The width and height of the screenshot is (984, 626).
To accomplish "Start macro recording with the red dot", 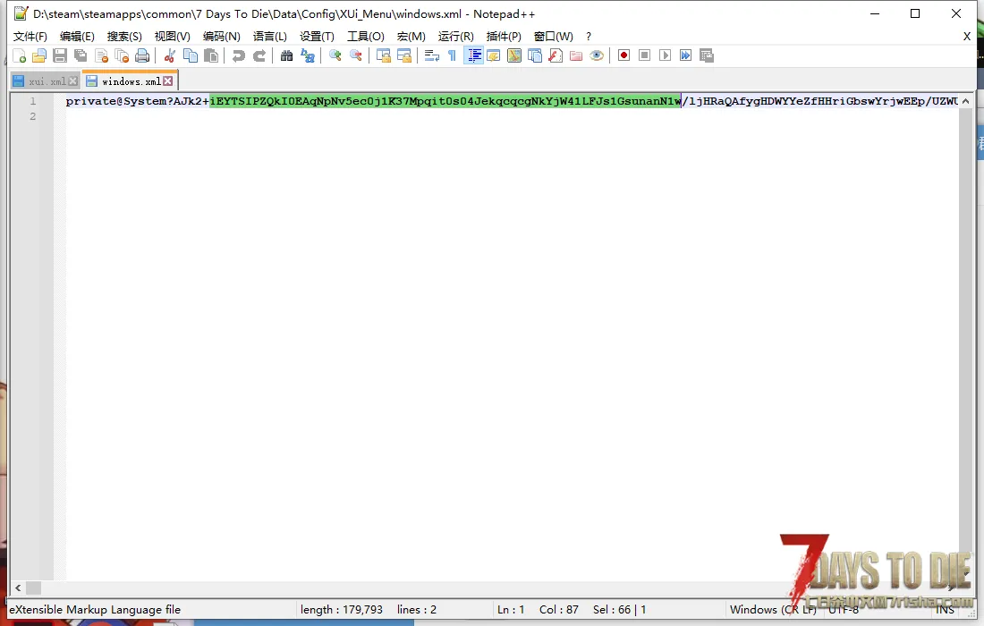I will coord(623,55).
